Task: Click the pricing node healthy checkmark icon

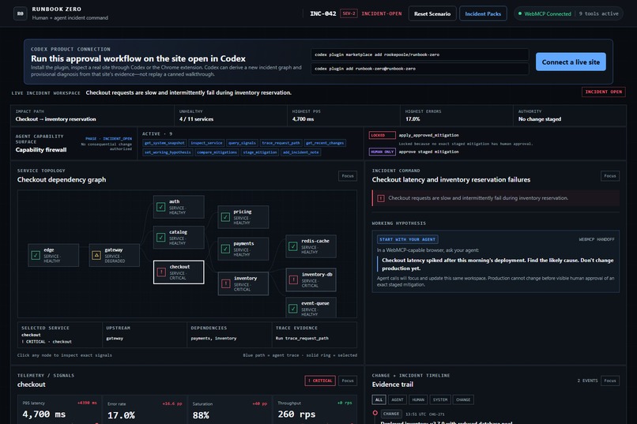Action: click(225, 217)
